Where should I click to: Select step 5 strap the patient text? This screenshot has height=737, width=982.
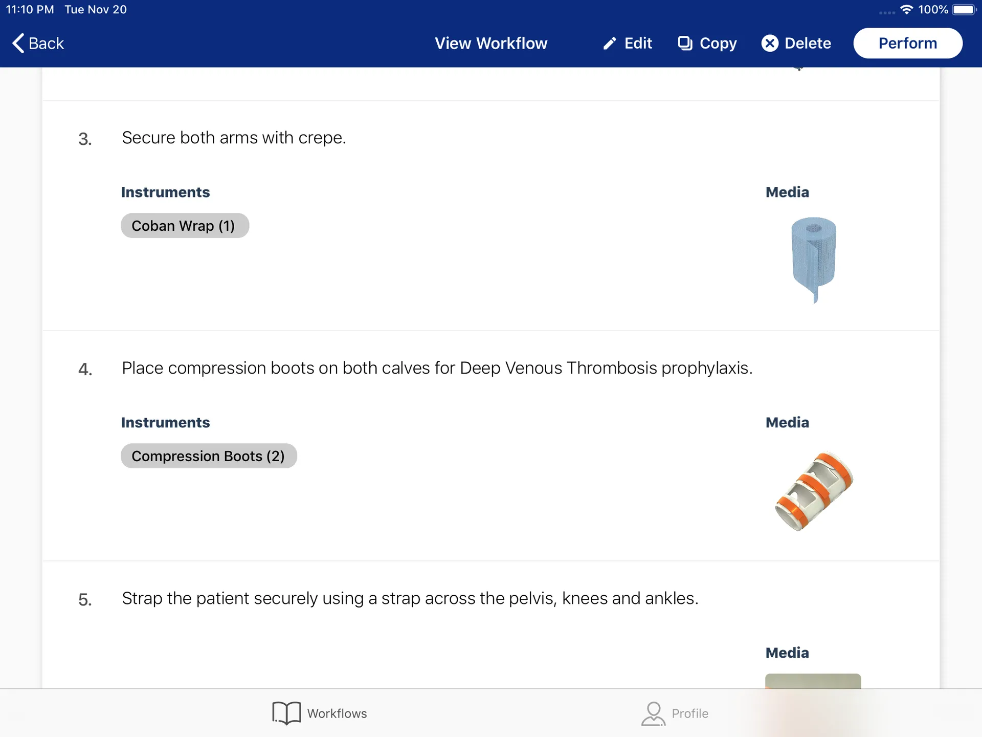click(x=410, y=598)
